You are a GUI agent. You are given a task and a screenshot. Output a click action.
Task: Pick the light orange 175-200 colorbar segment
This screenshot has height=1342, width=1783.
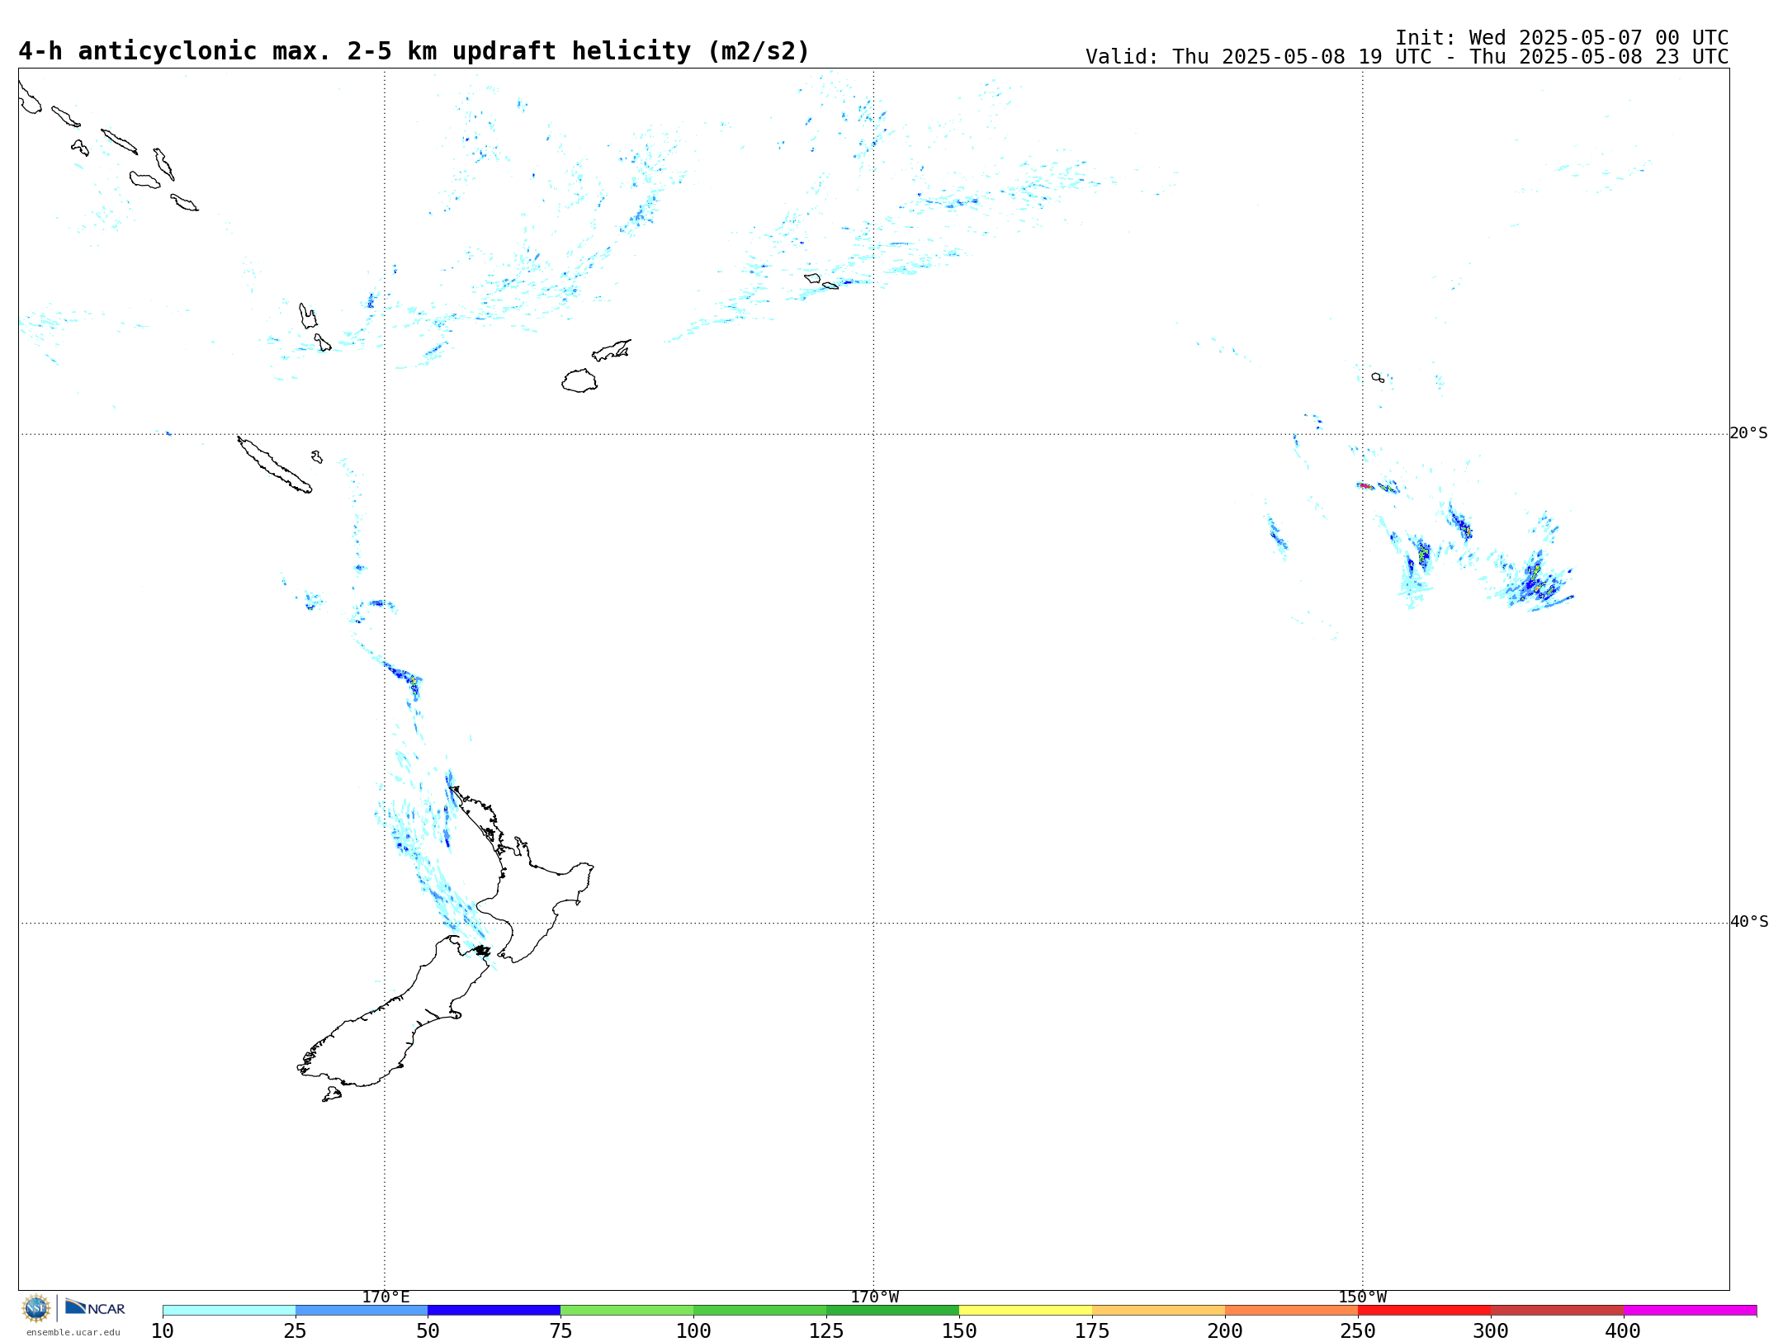point(1158,1311)
